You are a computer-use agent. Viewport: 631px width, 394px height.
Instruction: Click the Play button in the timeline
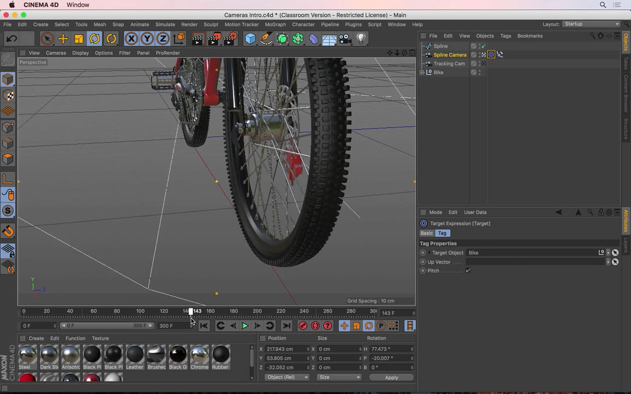pyautogui.click(x=245, y=326)
